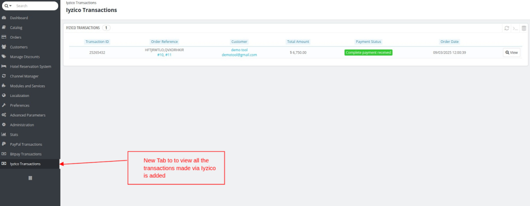The width and height of the screenshot is (530, 206).
Task: Click the Total Amount column header
Action: pyautogui.click(x=298, y=42)
